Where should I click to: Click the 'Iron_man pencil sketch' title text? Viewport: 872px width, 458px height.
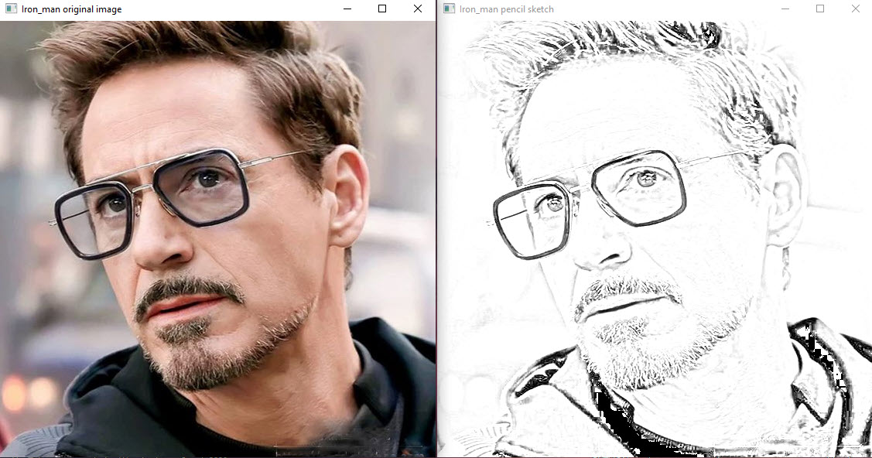tap(506, 9)
